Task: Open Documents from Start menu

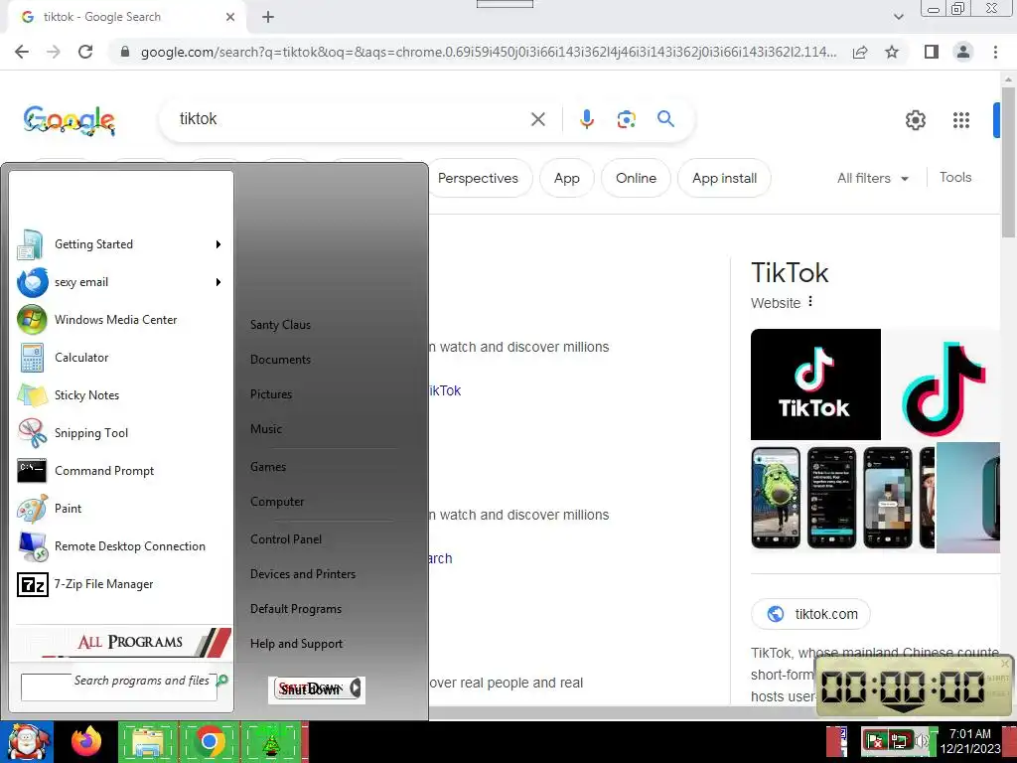Action: (x=281, y=360)
